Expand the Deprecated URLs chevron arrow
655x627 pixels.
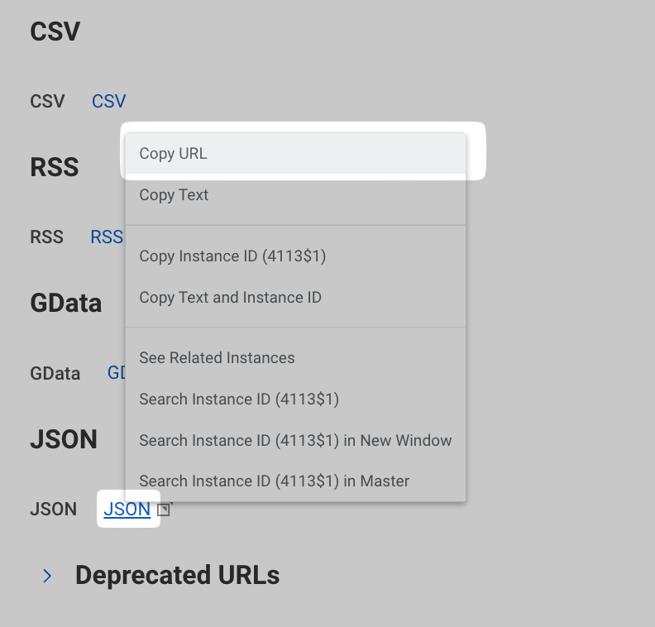(x=48, y=575)
